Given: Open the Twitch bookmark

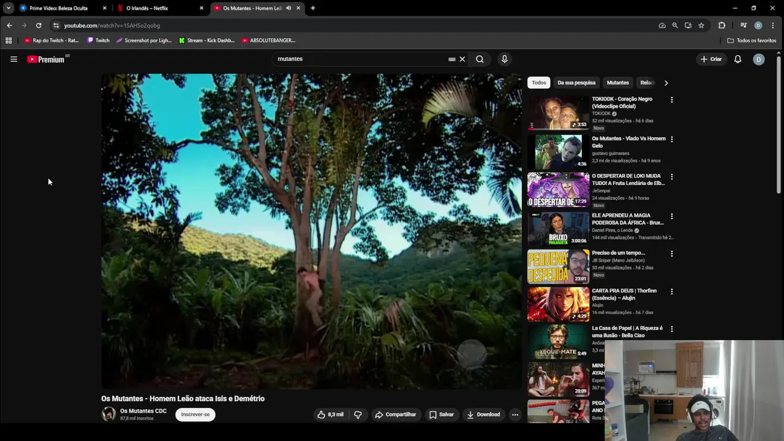Looking at the screenshot, I should (99, 40).
